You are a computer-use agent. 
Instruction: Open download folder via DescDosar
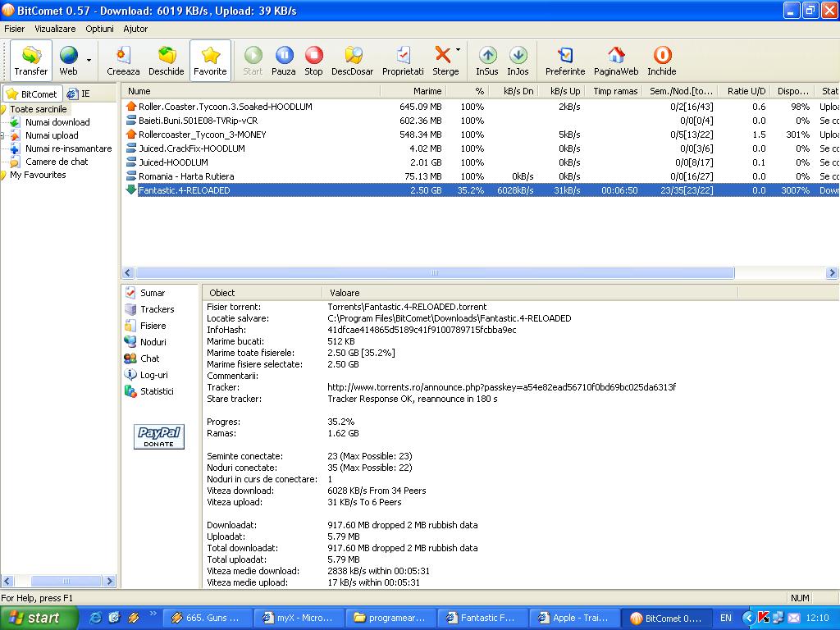coord(353,61)
